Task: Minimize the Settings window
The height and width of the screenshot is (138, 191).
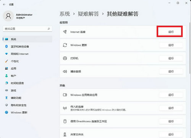Action: pos(170,3)
